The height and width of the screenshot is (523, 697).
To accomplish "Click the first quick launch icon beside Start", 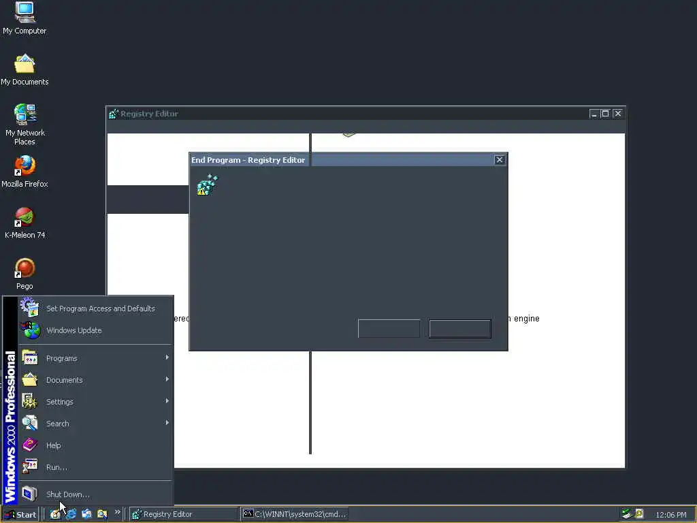I will coord(54,514).
